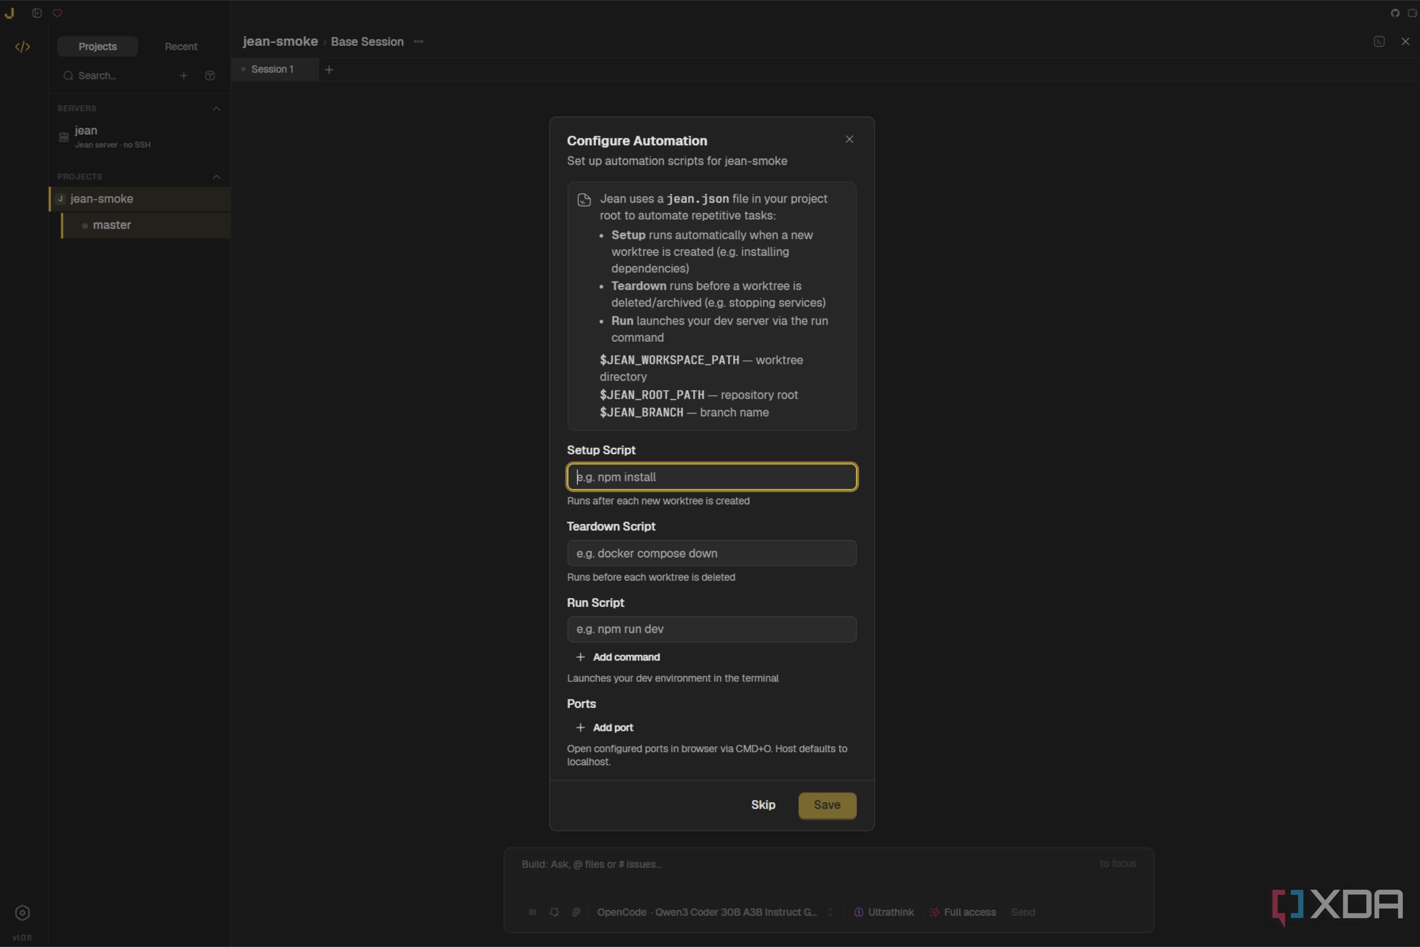This screenshot has height=947, width=1420.
Task: Click the three-dots menu after Base Session
Action: click(x=419, y=42)
